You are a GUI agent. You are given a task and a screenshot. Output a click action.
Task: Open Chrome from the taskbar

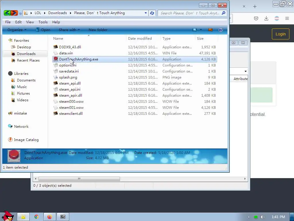[x=36, y=217]
